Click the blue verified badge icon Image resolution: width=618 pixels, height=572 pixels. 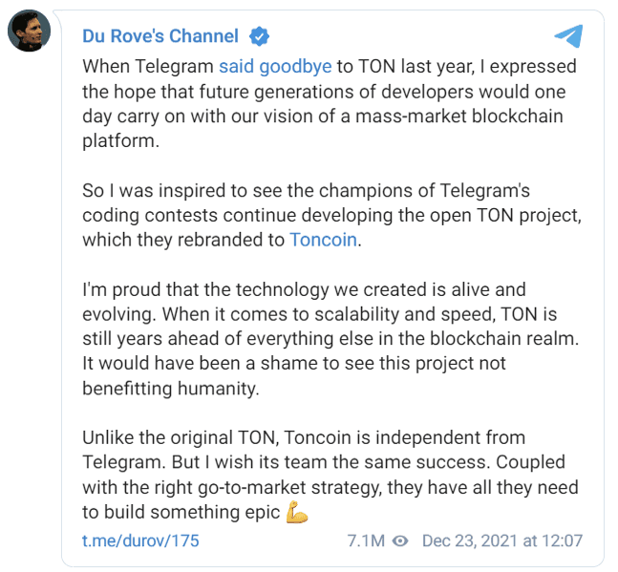259,37
